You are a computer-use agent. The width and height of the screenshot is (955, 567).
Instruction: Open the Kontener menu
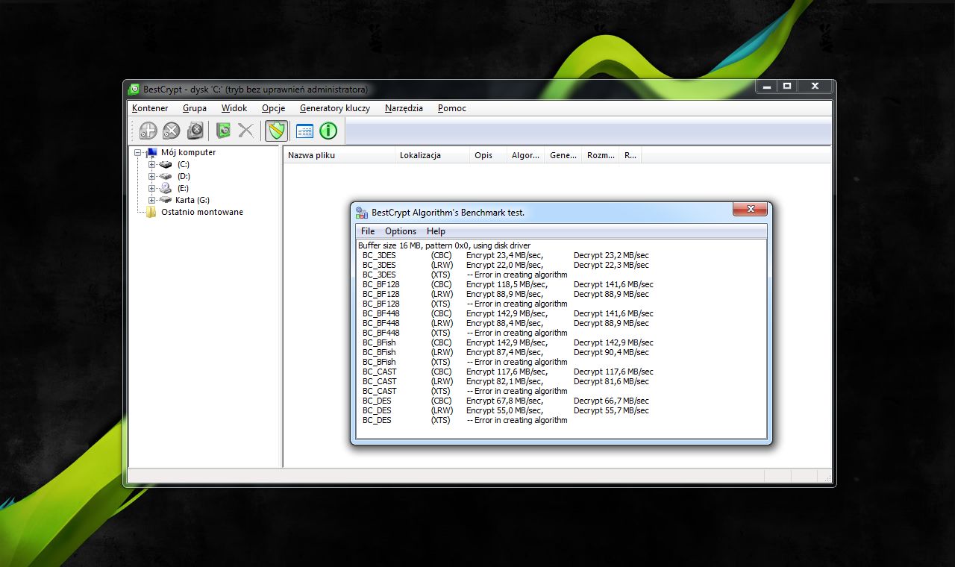150,108
